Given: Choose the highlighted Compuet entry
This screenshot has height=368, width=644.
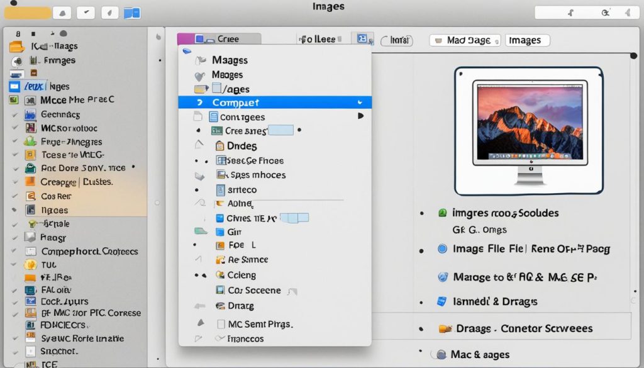Looking at the screenshot, I should (275, 103).
